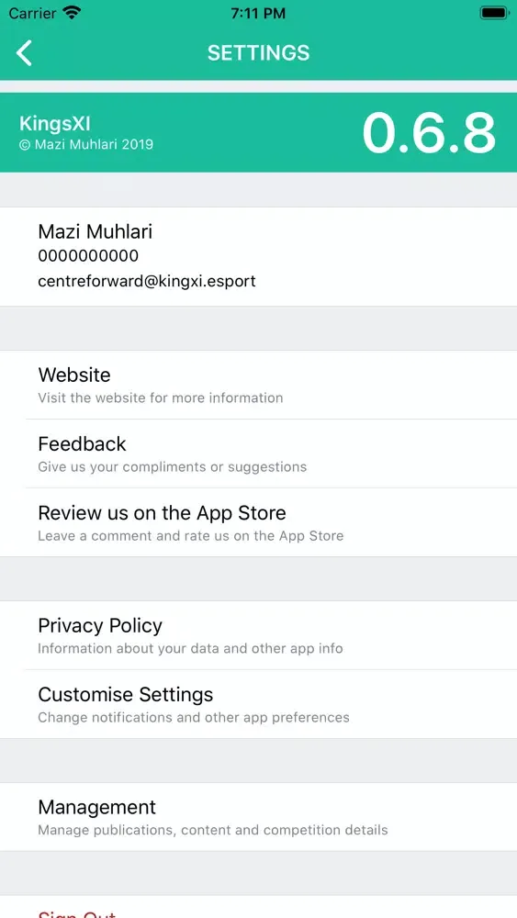
Task: Tap the 'Visit the website for more information' subtitle
Action: pyautogui.click(x=161, y=397)
